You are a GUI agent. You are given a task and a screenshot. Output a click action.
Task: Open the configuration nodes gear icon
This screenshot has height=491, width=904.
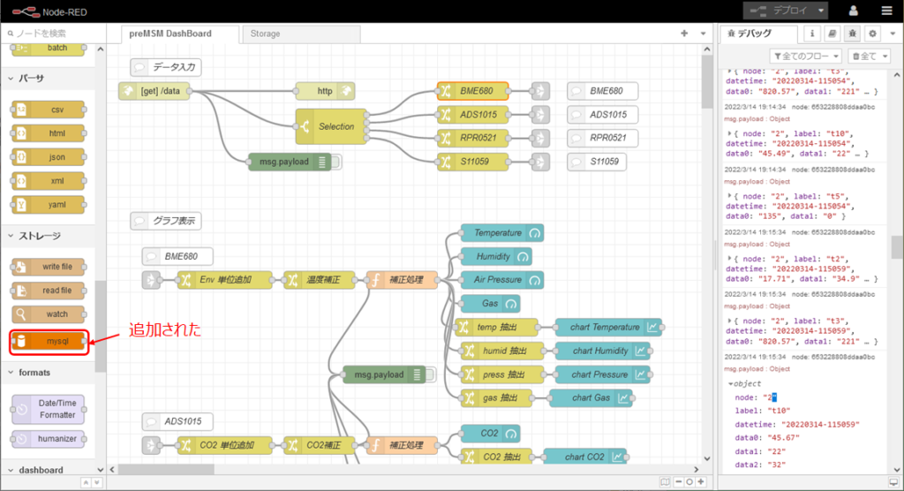[x=872, y=34]
